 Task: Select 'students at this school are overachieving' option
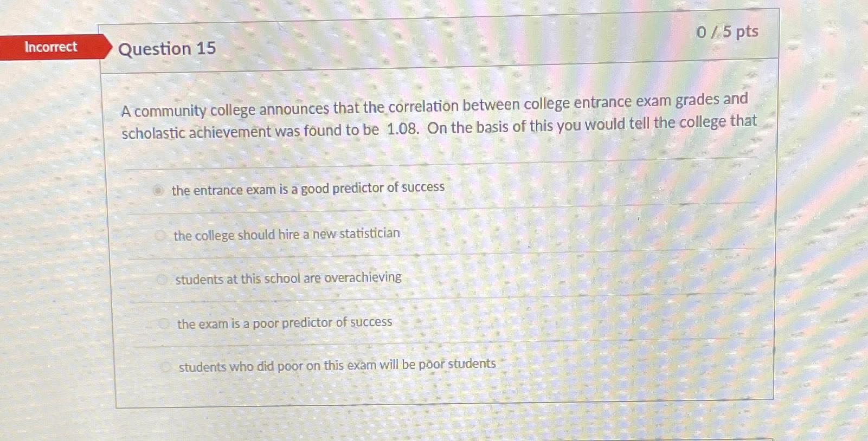(162, 279)
